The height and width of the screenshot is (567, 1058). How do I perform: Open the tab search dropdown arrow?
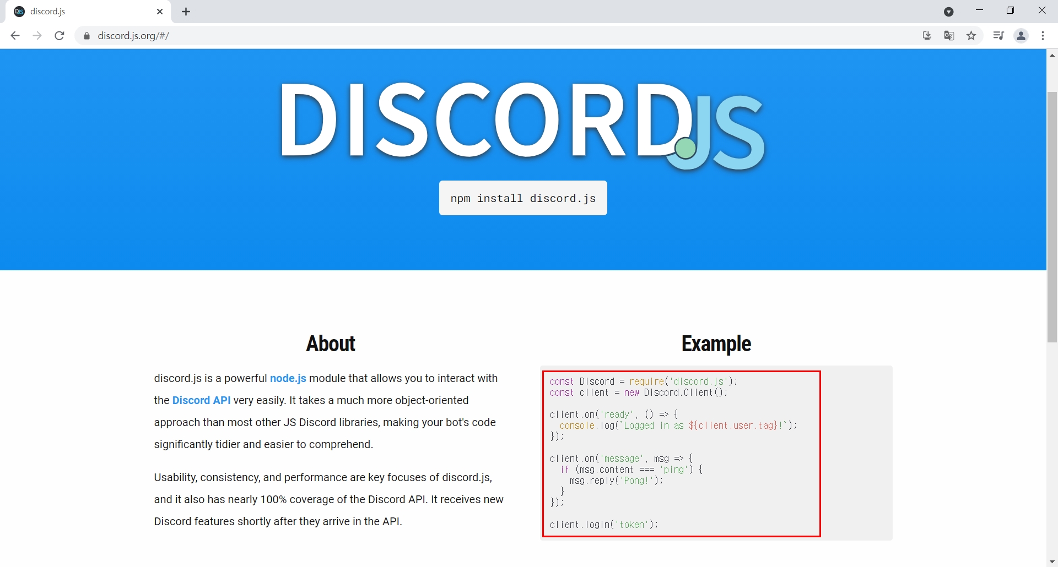click(949, 12)
